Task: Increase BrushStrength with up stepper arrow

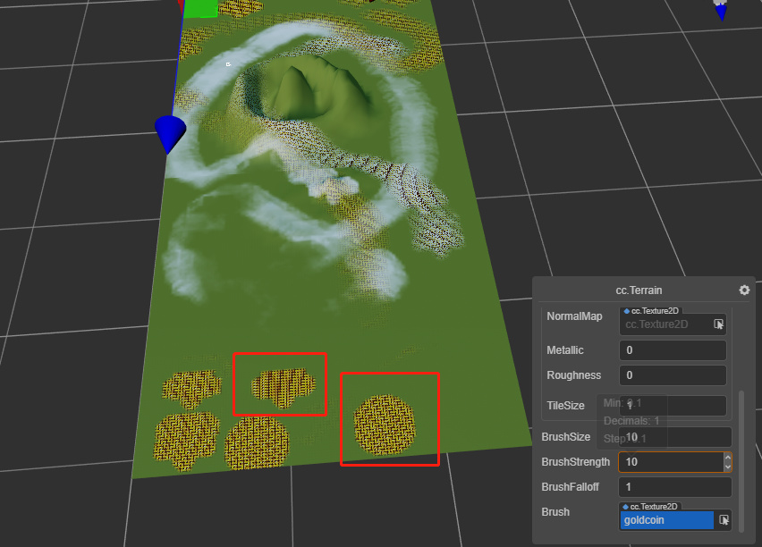Action: click(x=727, y=457)
